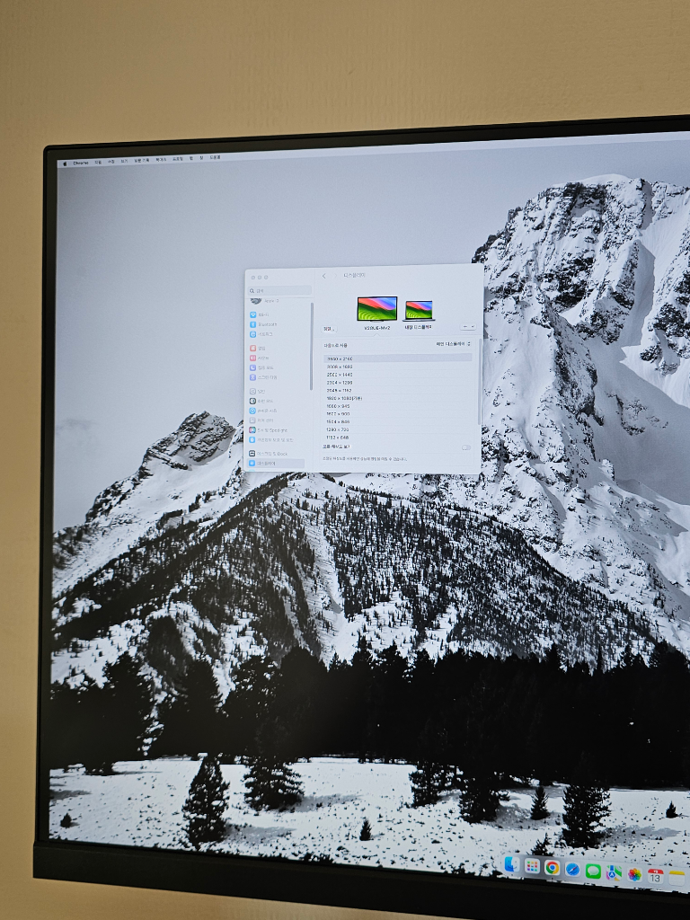Image resolution: width=690 pixels, height=920 pixels.
Task: Click the settings search field
Action: 280,290
